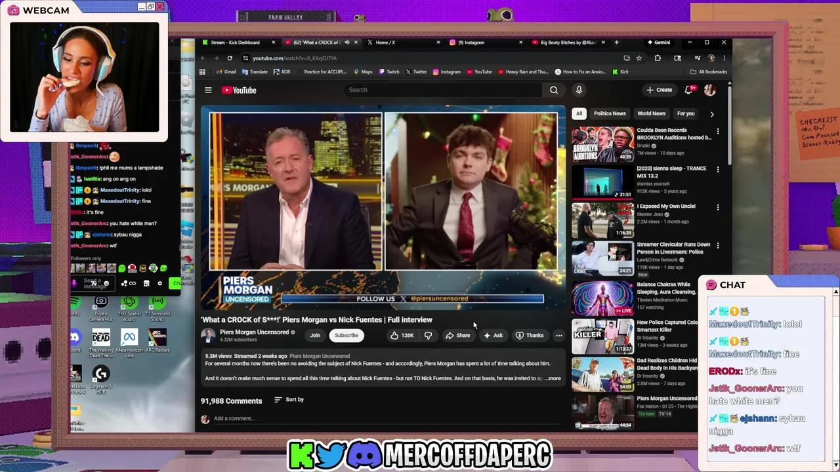Open the Kick chat shop icon
This screenshot has width=840, height=472.
coord(146,283)
